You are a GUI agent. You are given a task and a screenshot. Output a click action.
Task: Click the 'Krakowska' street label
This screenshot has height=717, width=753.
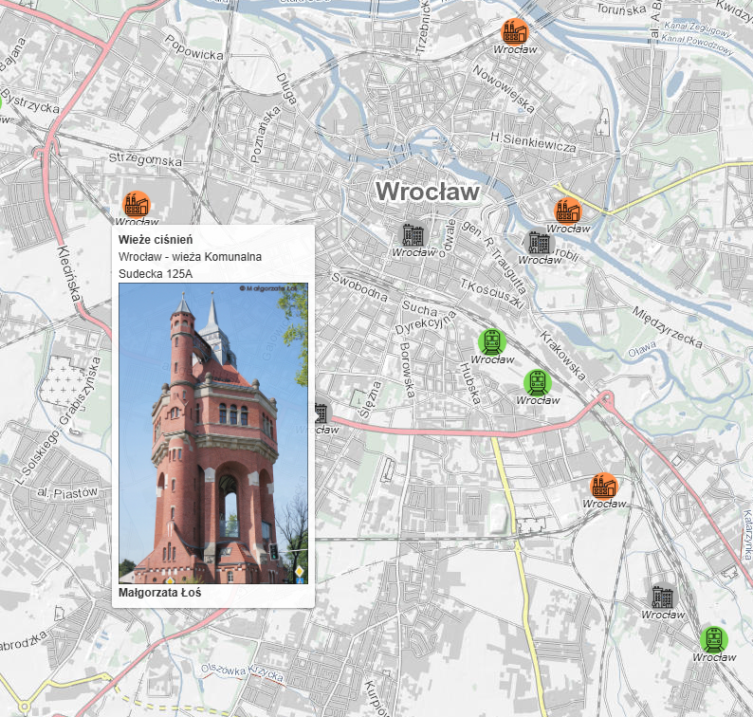click(562, 356)
